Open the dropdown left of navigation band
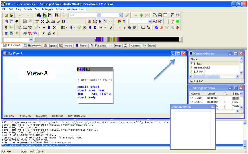This screenshot has width=248, height=154. click(x=31, y=40)
